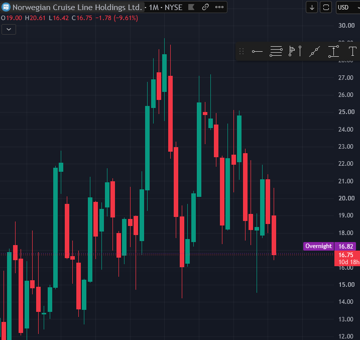Select the price range measure tool
The width and height of the screenshot is (360, 340).
tap(333, 51)
